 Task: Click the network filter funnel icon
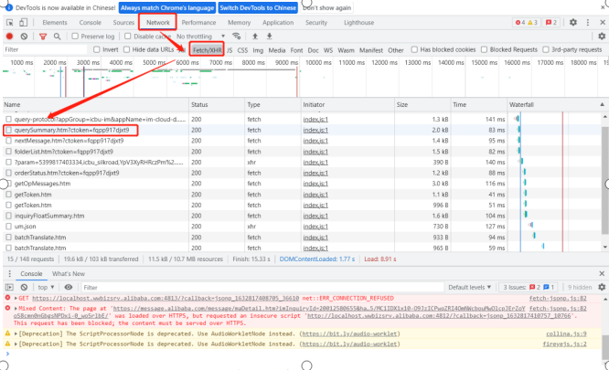(40, 37)
